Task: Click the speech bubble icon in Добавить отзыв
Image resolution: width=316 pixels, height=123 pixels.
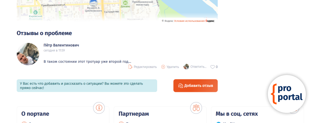Action: tap(181, 86)
